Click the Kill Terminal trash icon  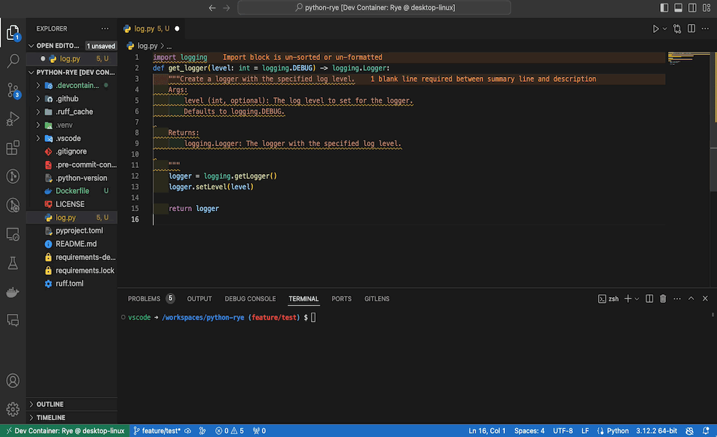tap(663, 299)
